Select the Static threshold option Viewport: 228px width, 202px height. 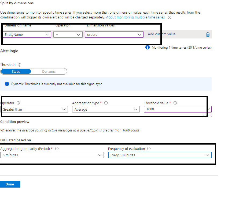pos(16,72)
